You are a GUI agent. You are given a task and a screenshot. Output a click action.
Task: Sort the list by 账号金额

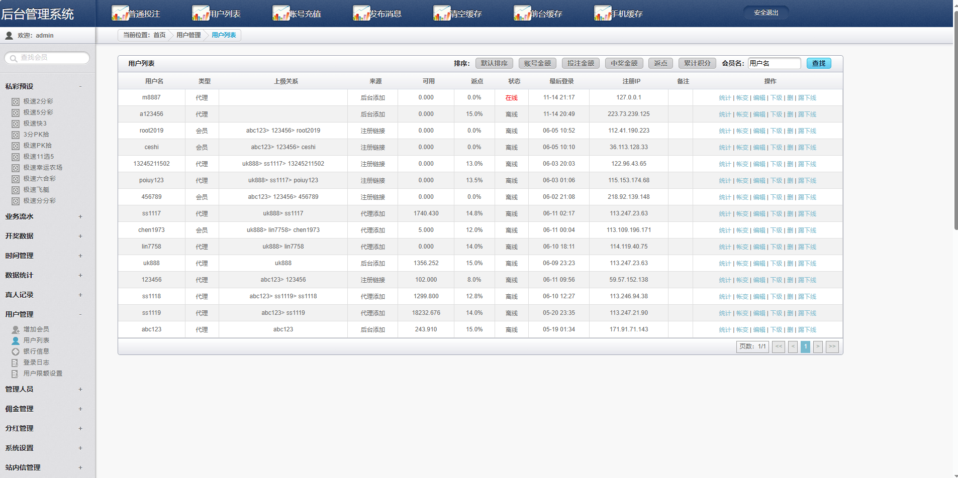(537, 63)
